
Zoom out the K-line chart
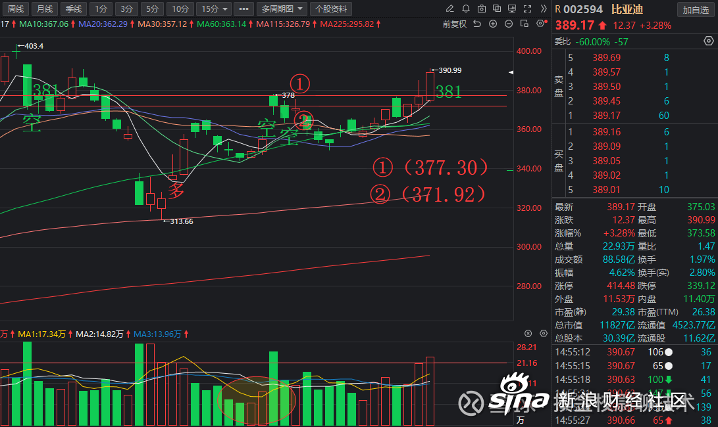(x=508, y=24)
